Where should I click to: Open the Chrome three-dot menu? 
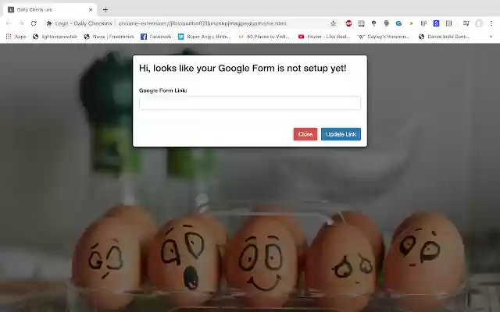[x=491, y=23]
